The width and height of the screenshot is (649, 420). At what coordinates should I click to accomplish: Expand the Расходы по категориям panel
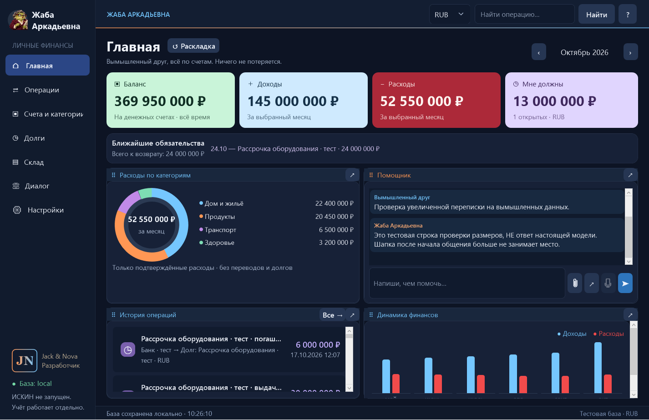click(x=352, y=175)
